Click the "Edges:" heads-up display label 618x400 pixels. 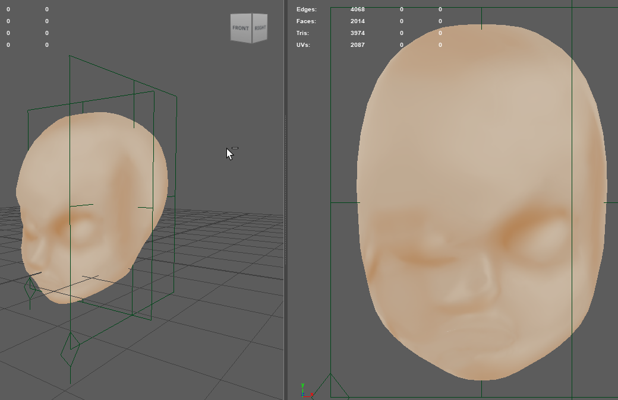[x=306, y=9]
